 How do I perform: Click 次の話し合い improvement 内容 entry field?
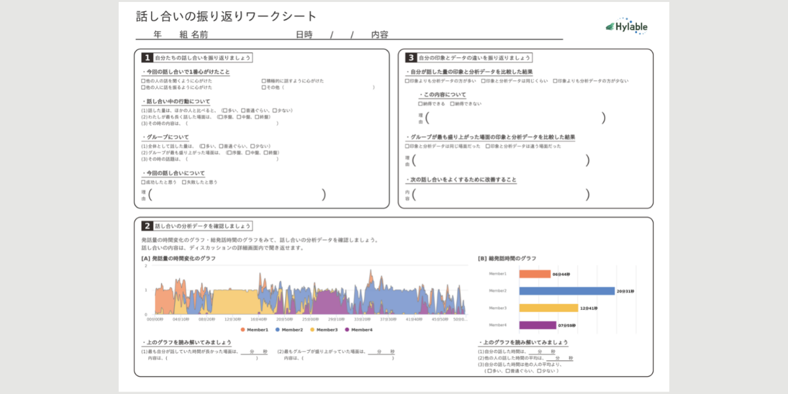pos(500,194)
